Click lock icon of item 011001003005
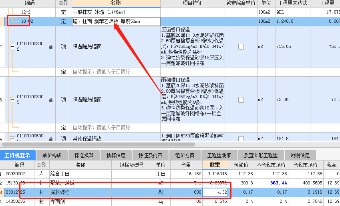This screenshot has height=206, width=340. point(51,100)
